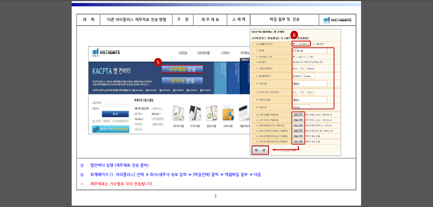Click last box of 7. 세무대리인 사업자번호

click(x=310, y=92)
